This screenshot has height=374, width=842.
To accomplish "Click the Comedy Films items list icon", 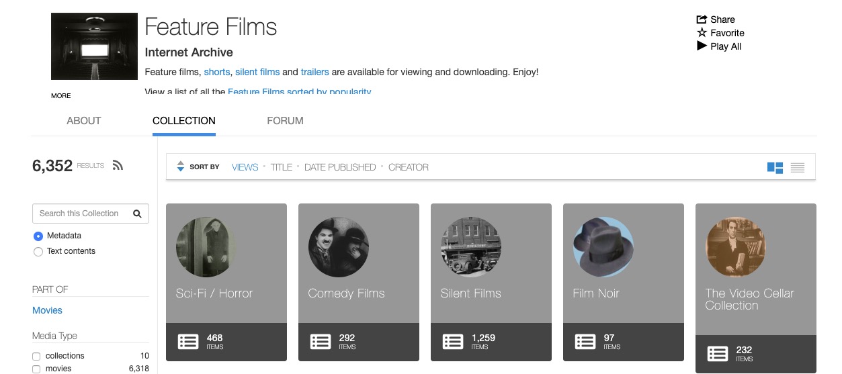I will 321,342.
